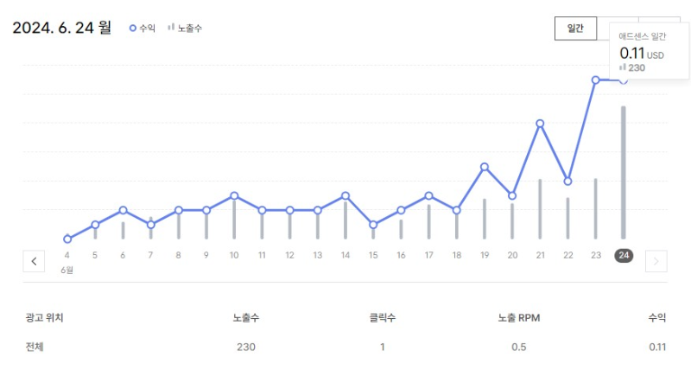The image size is (691, 376).
Task: Go to next date range arrow
Action: [x=656, y=261]
